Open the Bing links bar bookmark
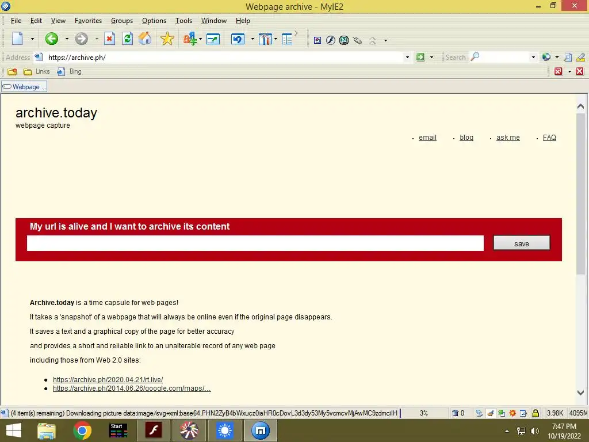Viewport: 589px width, 442px height. click(x=69, y=71)
